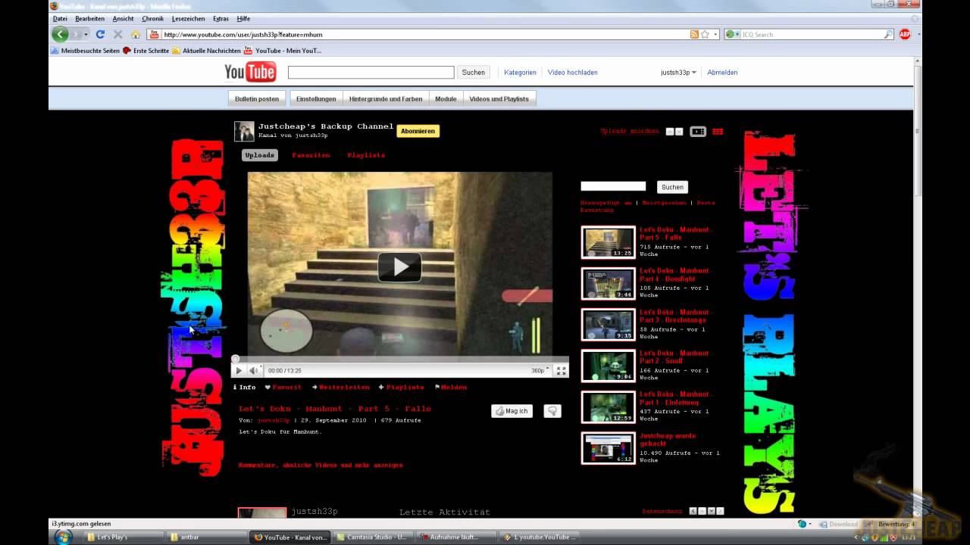
Task: Click the channel uploads search field
Action: tap(613, 186)
